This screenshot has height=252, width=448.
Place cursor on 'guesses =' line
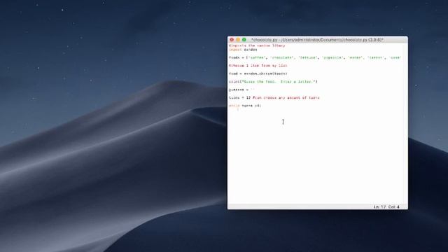[x=241, y=90]
